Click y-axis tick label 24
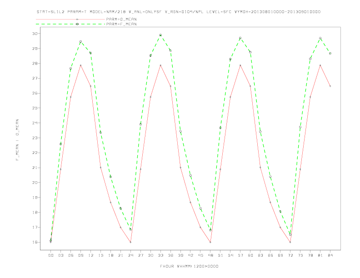Screen dimensions: 360x278 coord(35,123)
